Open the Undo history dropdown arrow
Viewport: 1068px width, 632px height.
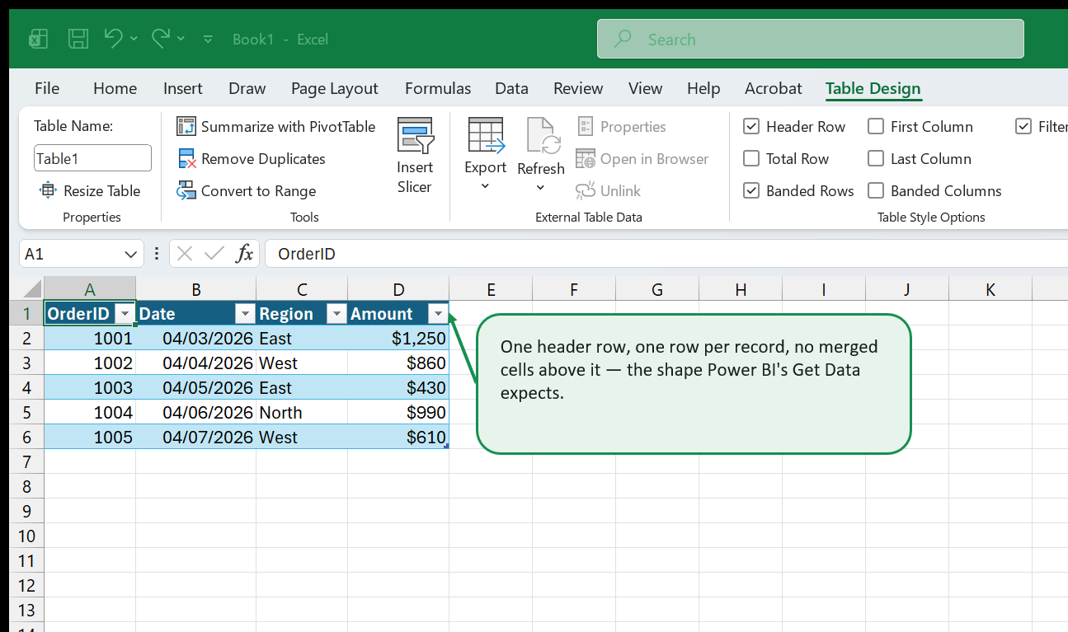point(134,39)
